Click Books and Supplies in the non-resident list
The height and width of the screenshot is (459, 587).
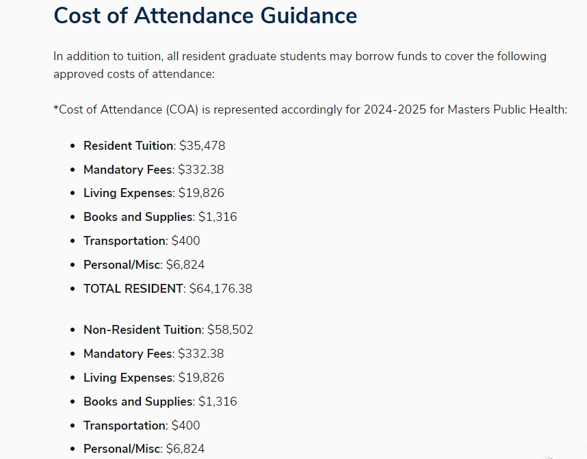point(138,402)
